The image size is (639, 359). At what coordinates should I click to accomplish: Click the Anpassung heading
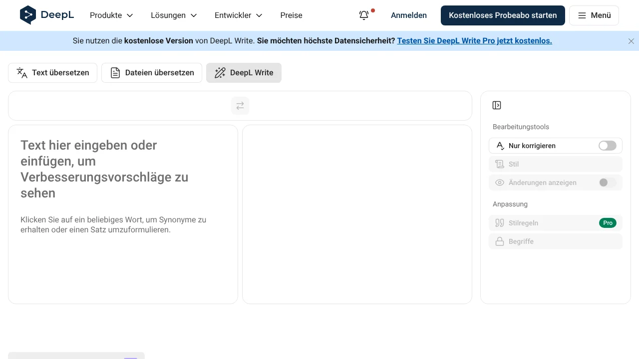510,204
